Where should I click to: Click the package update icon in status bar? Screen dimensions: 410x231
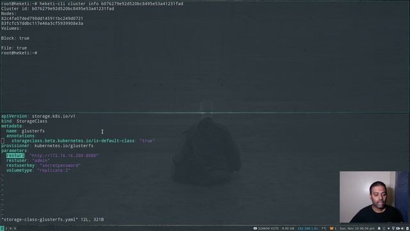tap(332, 228)
